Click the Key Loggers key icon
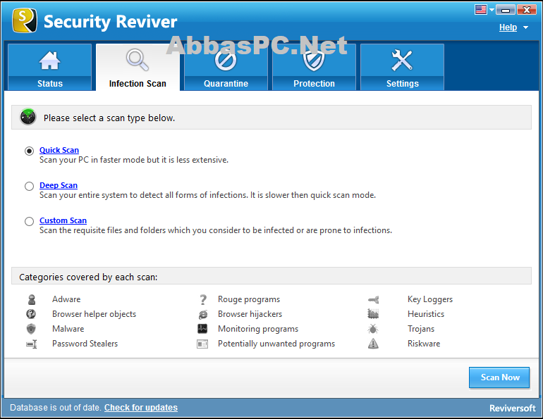The image size is (543, 419). pos(373,300)
